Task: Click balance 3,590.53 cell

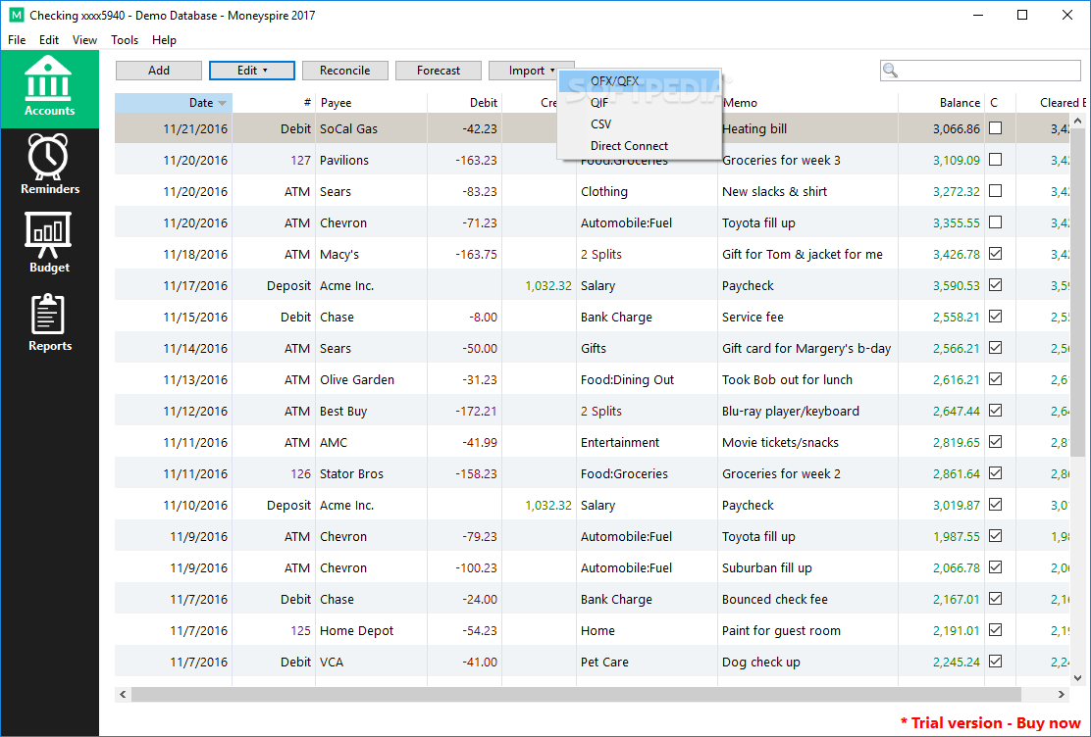Action: click(942, 286)
